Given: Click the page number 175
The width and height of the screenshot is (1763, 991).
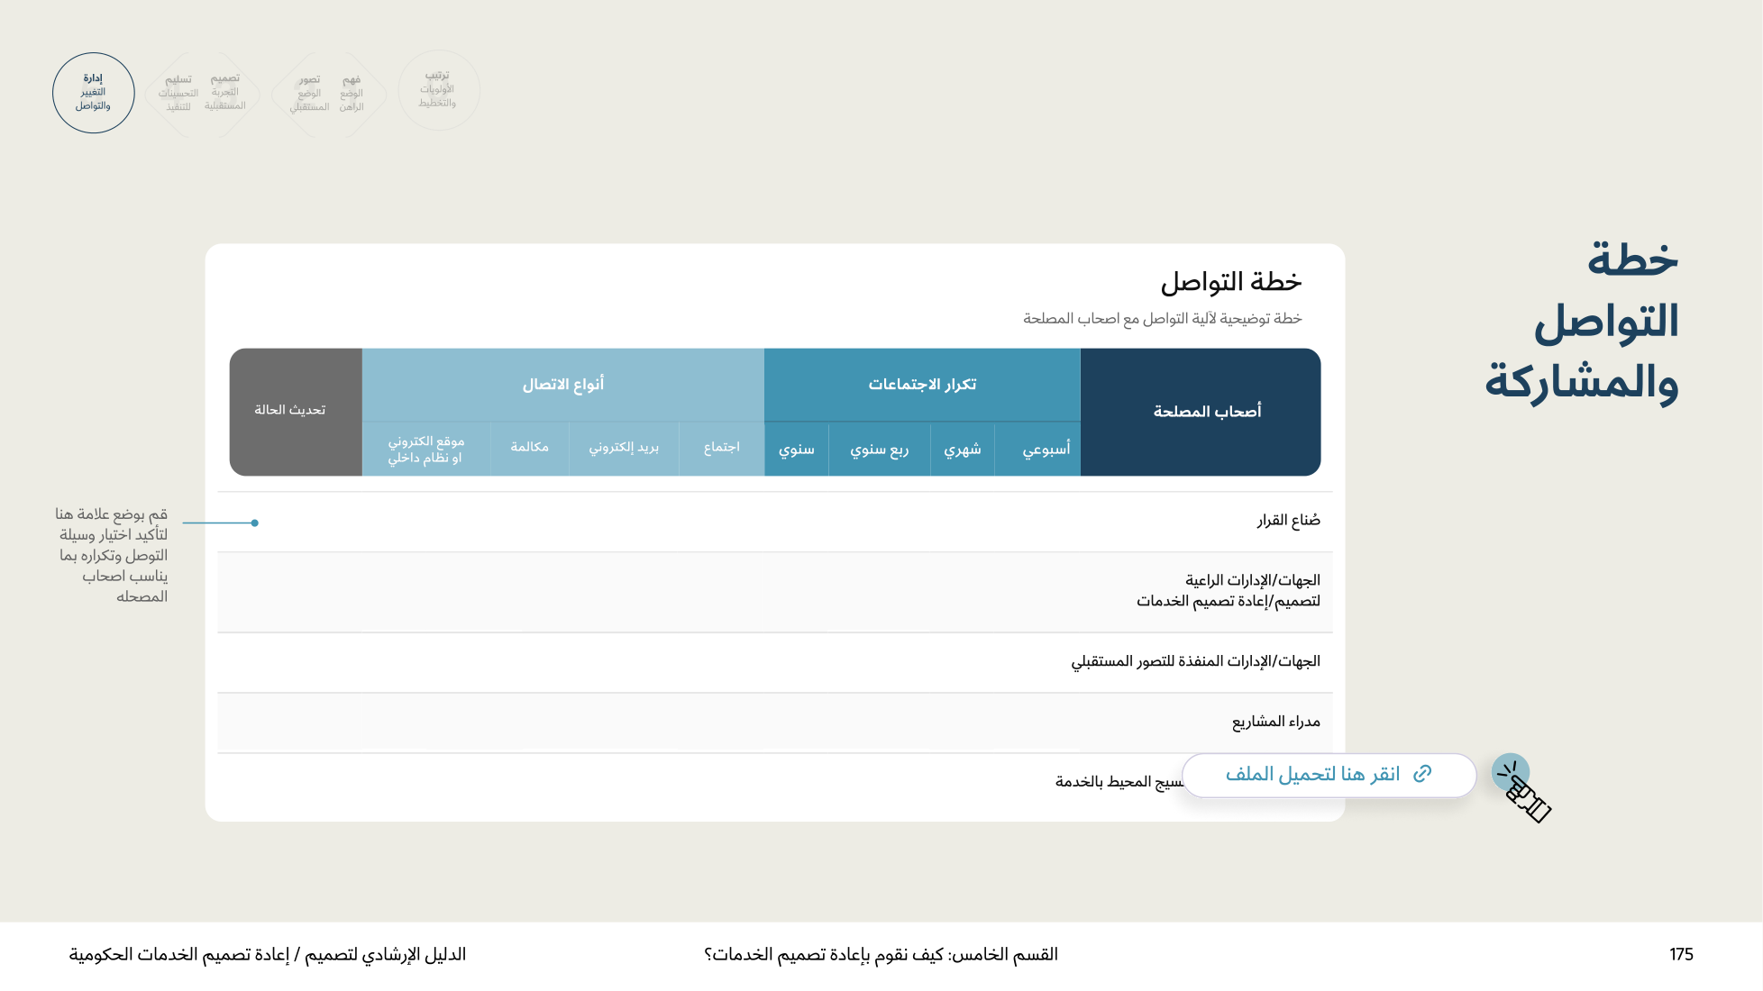Looking at the screenshot, I should (1681, 954).
